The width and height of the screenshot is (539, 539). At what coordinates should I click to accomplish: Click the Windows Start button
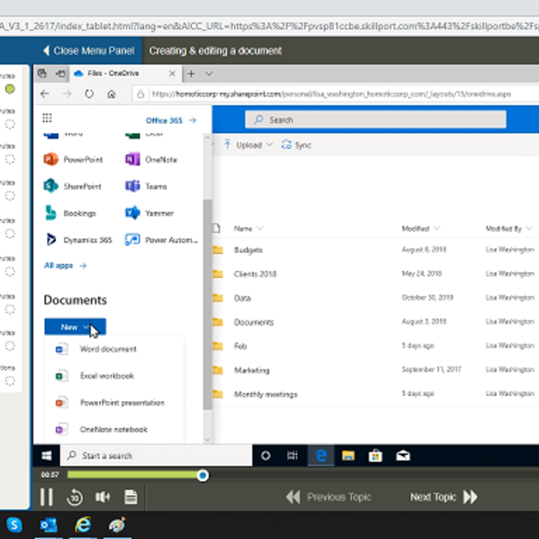pyautogui.click(x=46, y=456)
